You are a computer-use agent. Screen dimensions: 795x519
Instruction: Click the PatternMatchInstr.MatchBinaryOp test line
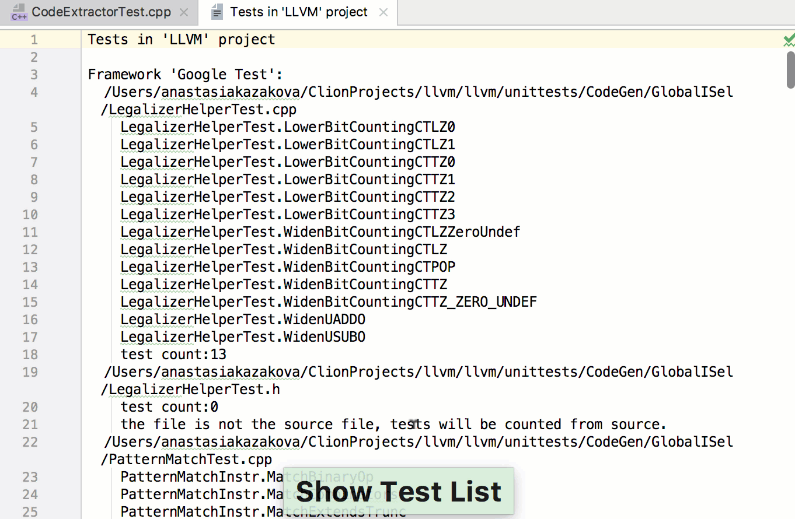[247, 477]
